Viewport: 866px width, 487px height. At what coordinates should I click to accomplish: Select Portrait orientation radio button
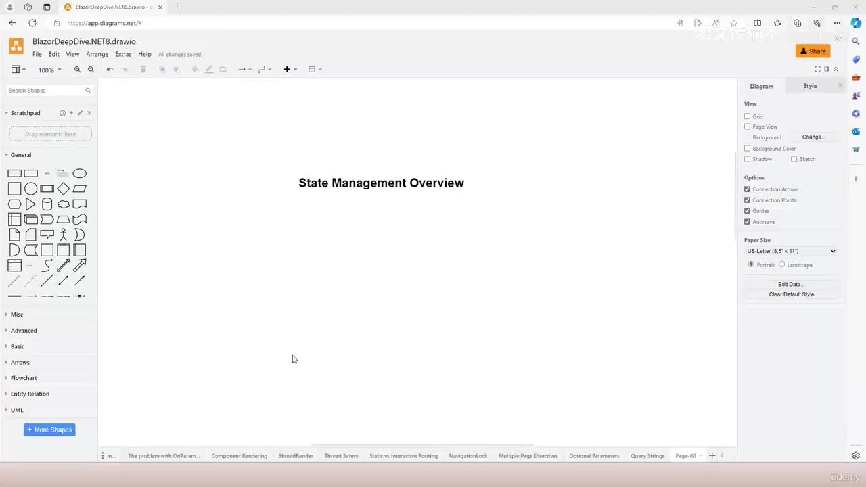click(x=751, y=264)
